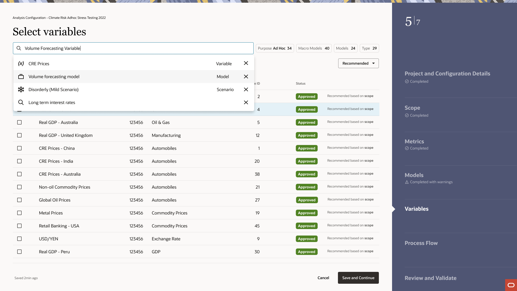Remove CRE Prices suggestion with its X
Viewport: 517px width, 291px height.
coord(246,63)
